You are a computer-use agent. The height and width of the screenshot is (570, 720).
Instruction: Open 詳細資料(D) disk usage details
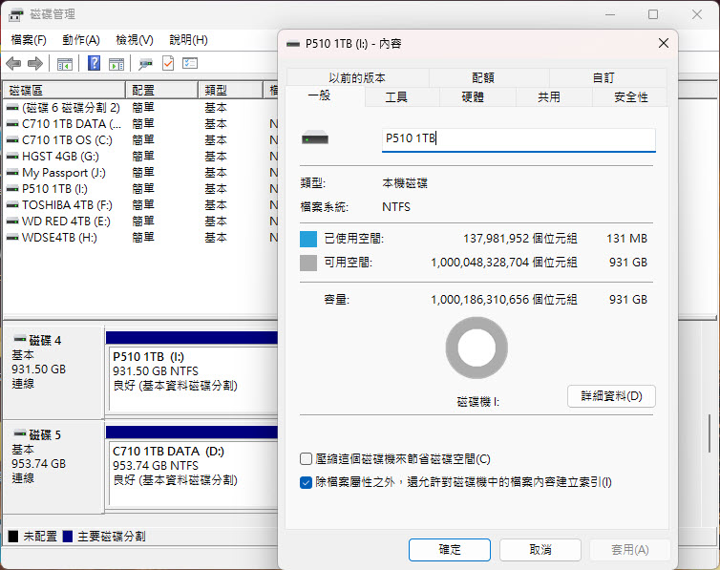pos(611,395)
